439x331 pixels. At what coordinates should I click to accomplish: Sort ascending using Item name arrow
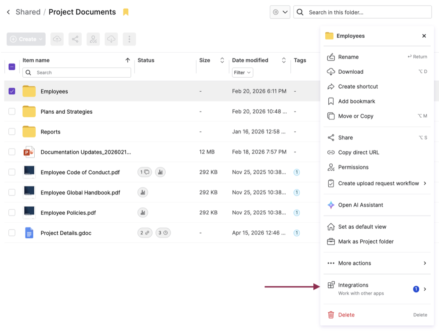pyautogui.click(x=128, y=60)
